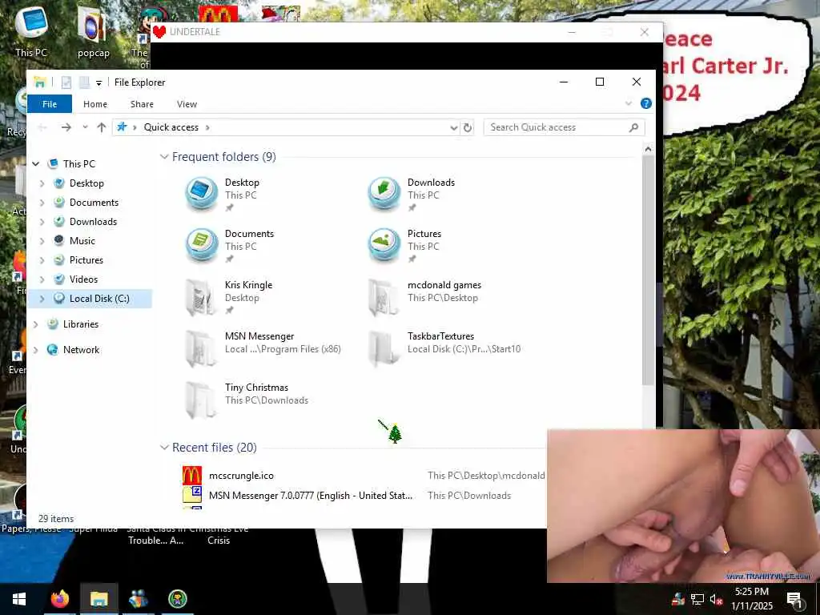Click the scrollbar up arrow in file list

pos(648,149)
